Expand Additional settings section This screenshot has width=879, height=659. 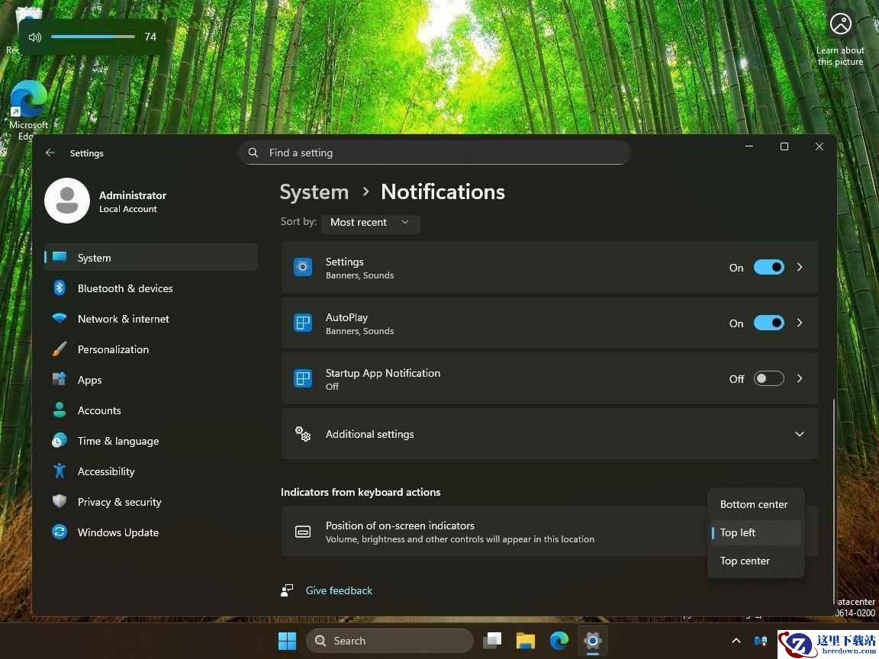(x=800, y=434)
